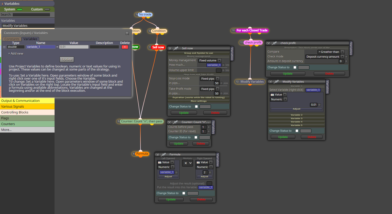The image size is (392, 214).
Task: Enable Change Status to in Counter window
Action: 196,137
